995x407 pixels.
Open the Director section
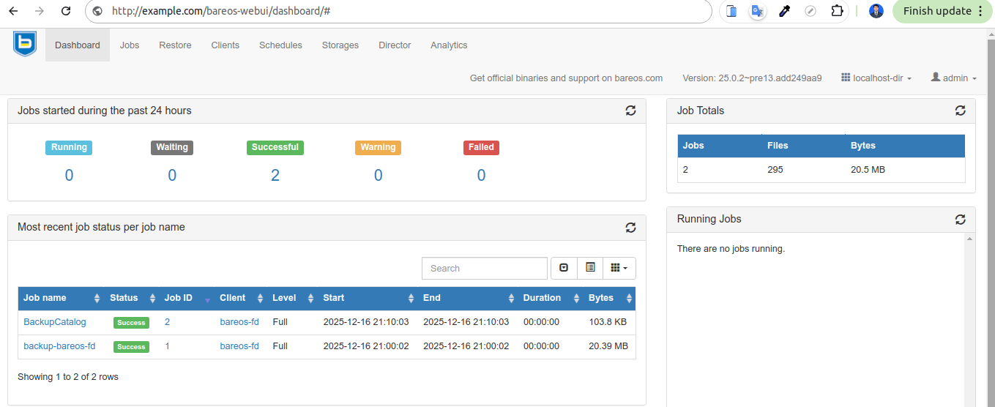(x=395, y=45)
